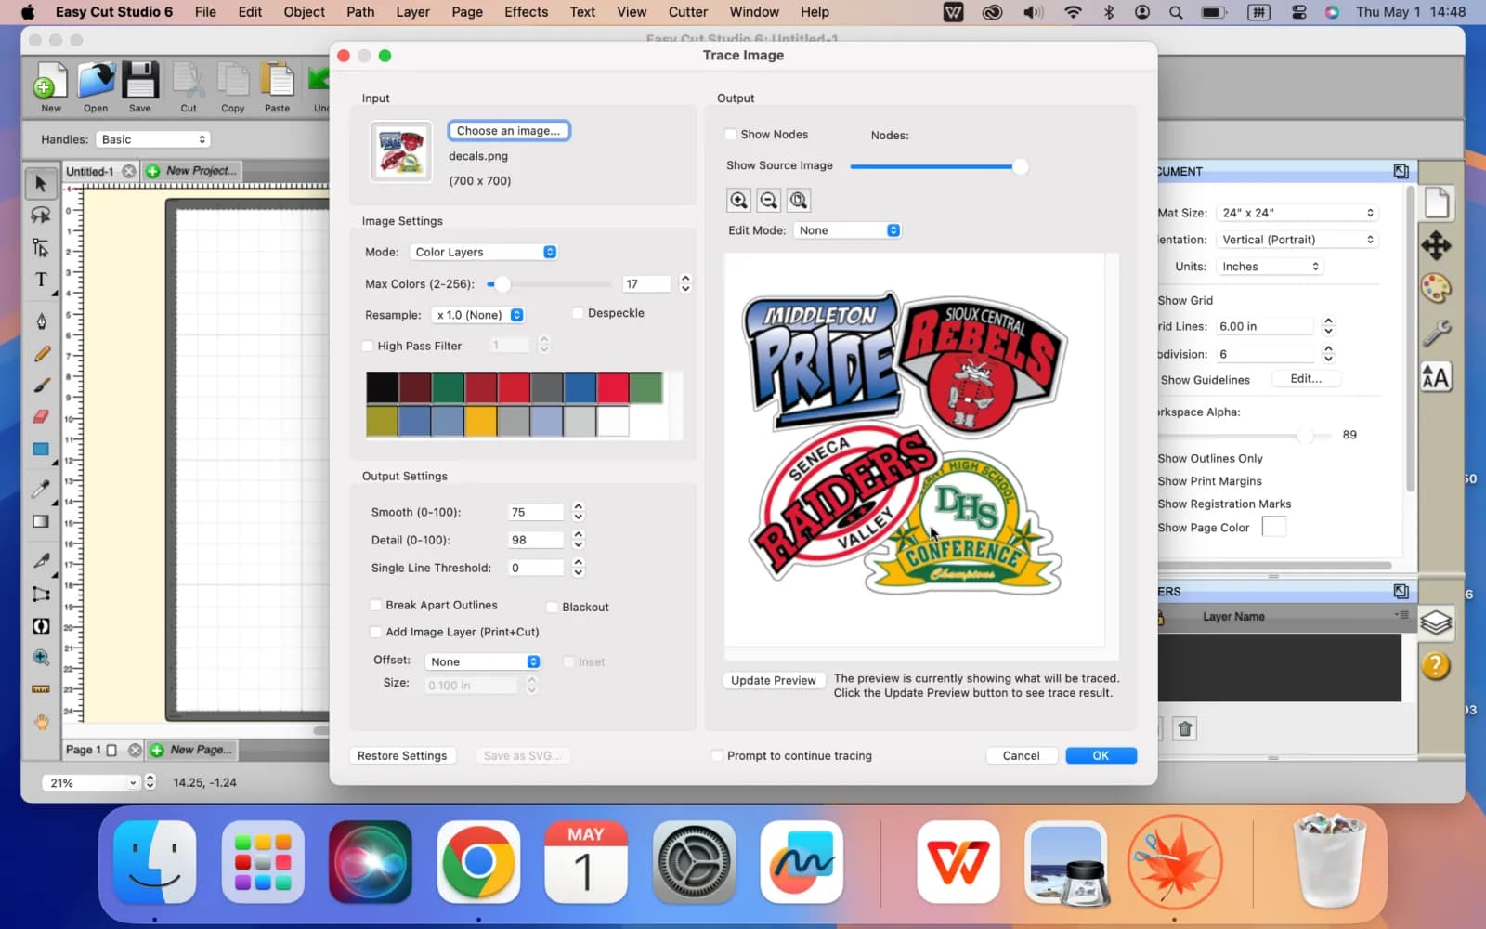The image size is (1486, 929).
Task: Select the Text tool in left toolbar
Action: 41,280
